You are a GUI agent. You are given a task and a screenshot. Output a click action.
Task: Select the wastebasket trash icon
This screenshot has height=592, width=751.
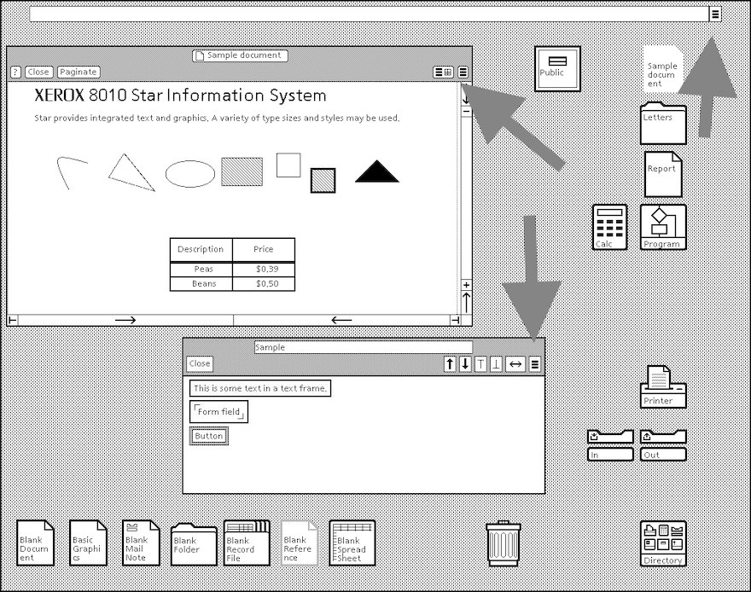coord(503,543)
